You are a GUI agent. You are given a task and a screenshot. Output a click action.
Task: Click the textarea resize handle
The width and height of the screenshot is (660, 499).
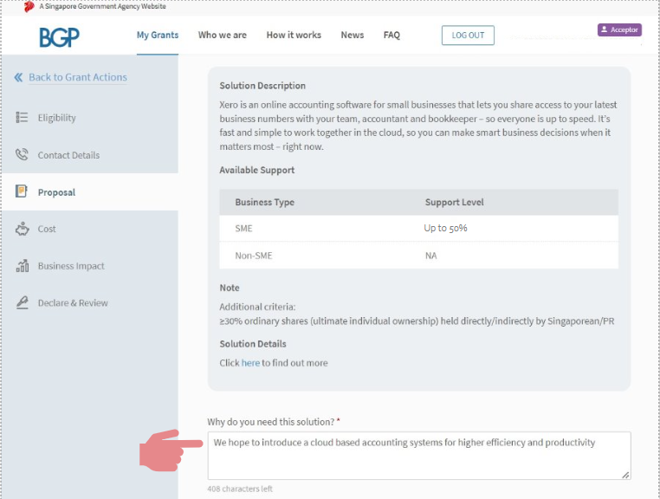(625, 475)
